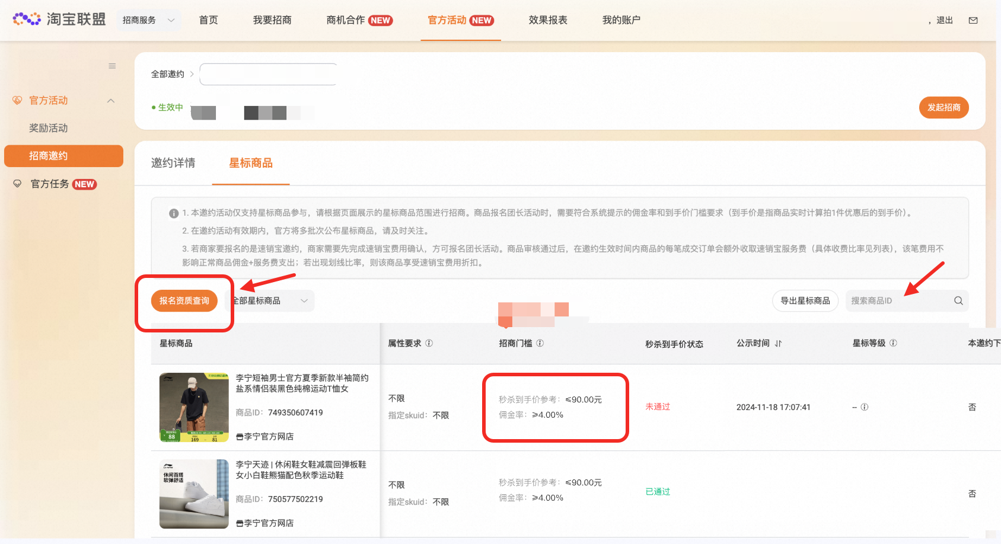Image resolution: width=1001 pixels, height=544 pixels.
Task: Click the invitation name field beside 全部邀约
Action: click(x=268, y=74)
